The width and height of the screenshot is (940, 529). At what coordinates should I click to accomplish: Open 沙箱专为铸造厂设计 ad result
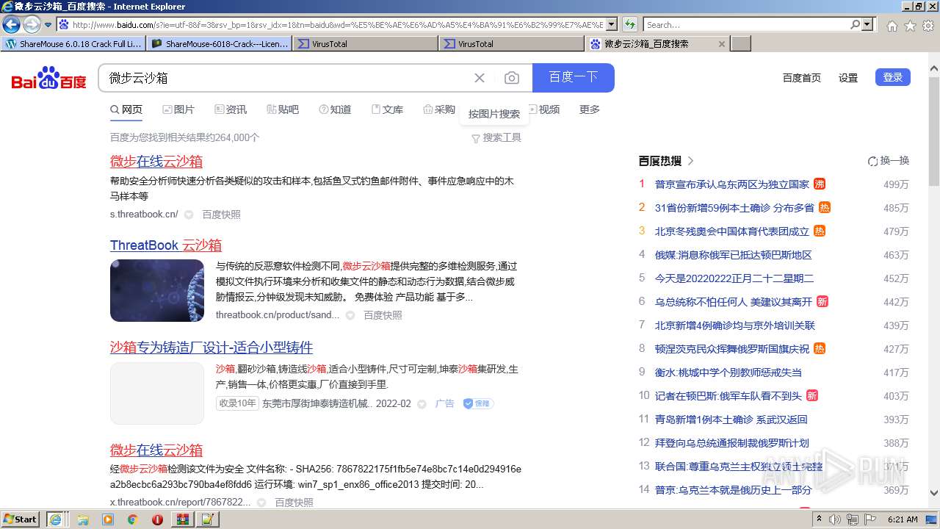point(211,348)
